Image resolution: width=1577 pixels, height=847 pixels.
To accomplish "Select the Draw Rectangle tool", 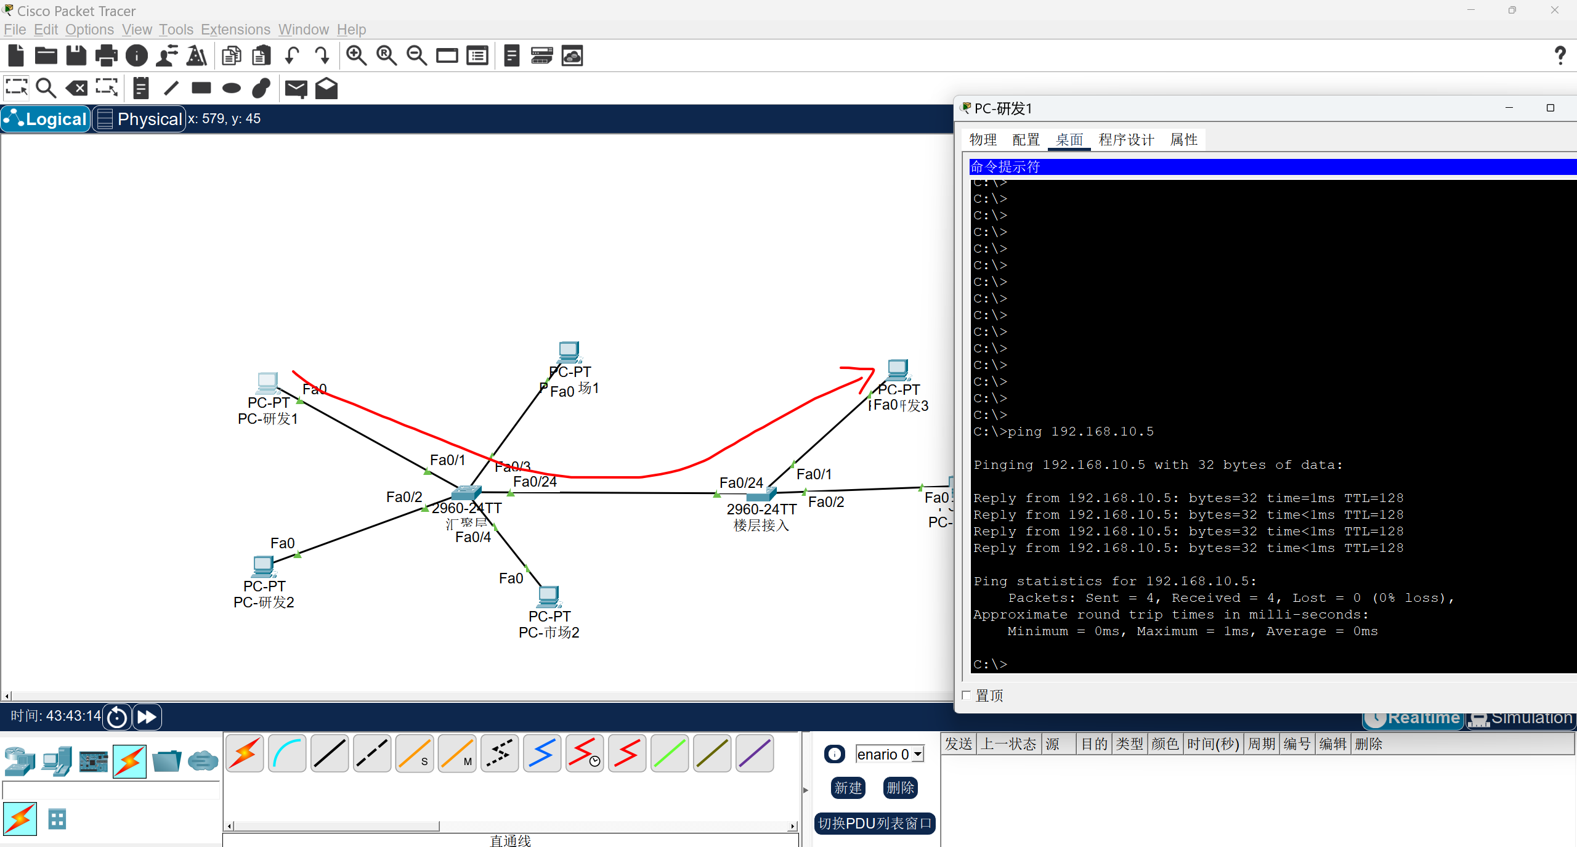I will [x=201, y=88].
